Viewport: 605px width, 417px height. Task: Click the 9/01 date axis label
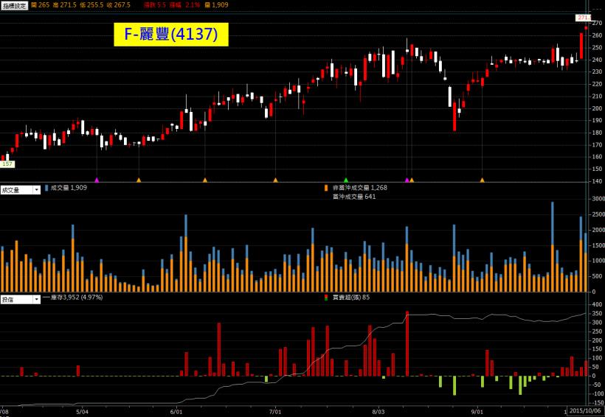[477, 412]
